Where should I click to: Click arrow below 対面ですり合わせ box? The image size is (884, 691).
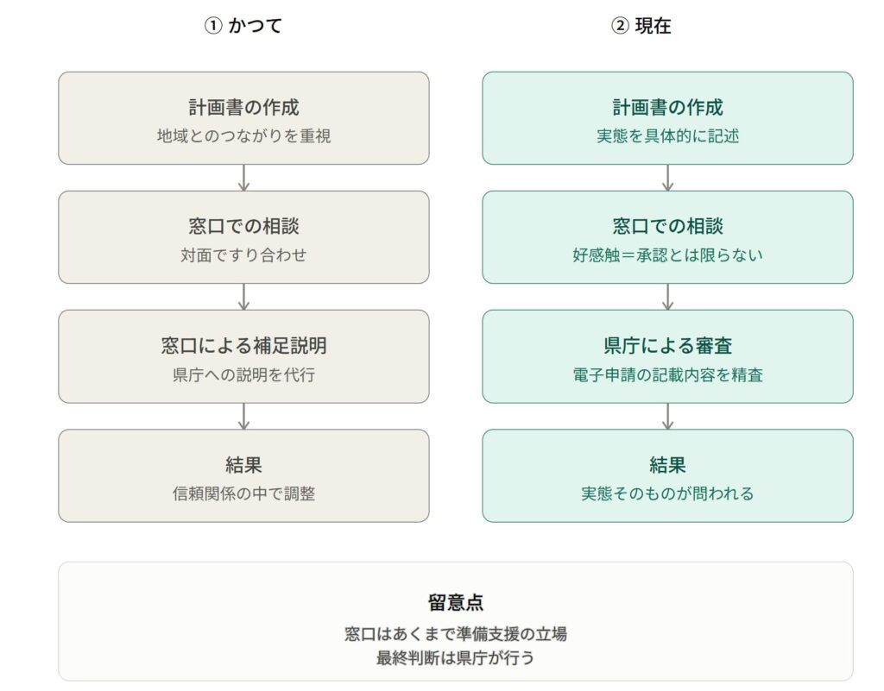243,297
